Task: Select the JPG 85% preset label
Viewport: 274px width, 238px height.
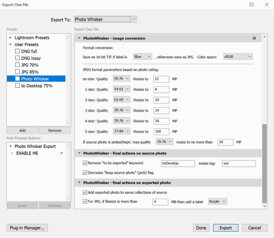Action: [30, 72]
